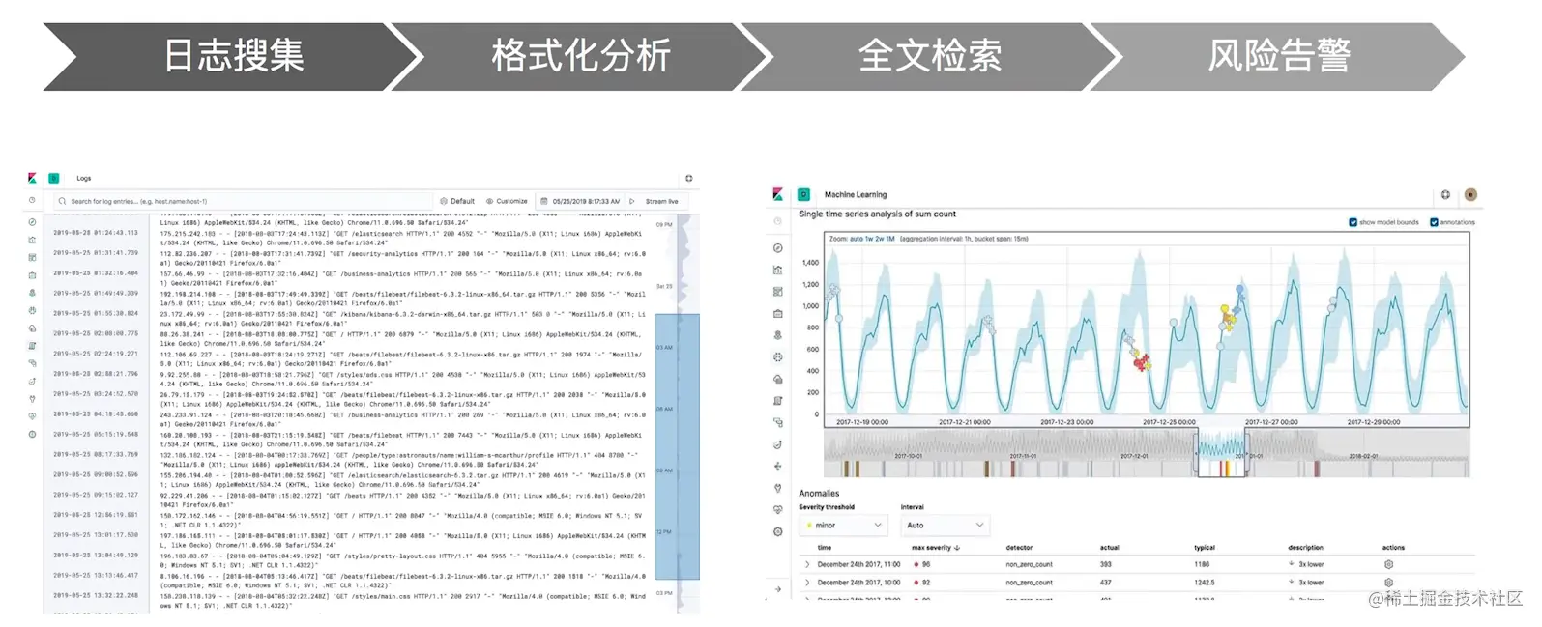This screenshot has width=1542, height=627.
Task: Open Canvas in Machine Learning window sidebar
Action: coord(778,314)
